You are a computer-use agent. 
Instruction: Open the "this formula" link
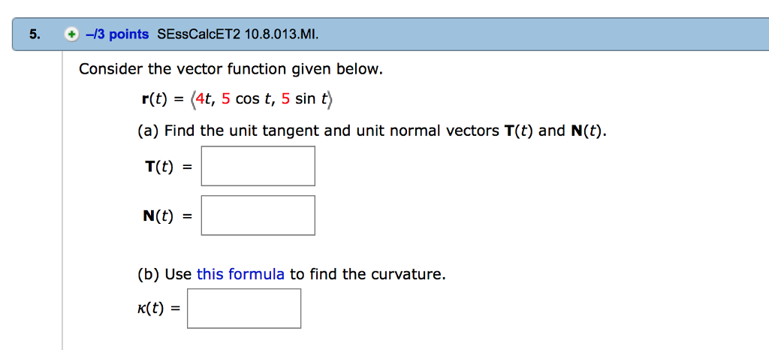click(x=240, y=274)
